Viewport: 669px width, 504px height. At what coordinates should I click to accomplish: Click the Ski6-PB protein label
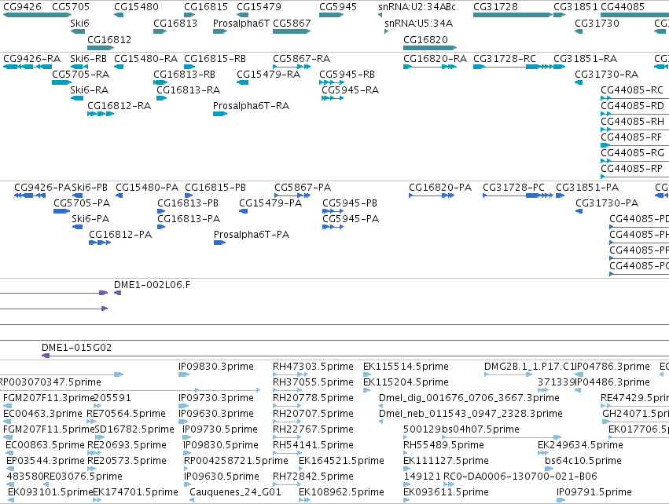click(90, 188)
